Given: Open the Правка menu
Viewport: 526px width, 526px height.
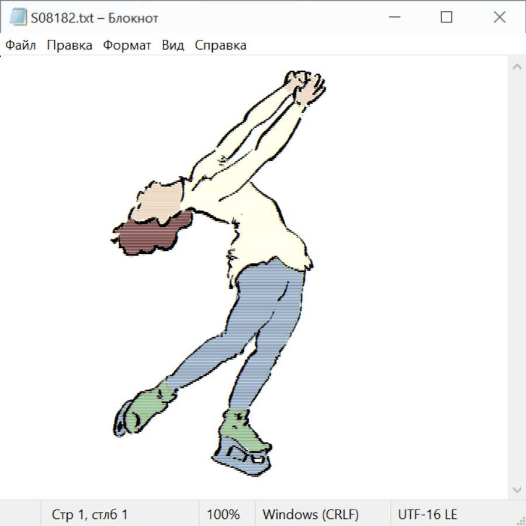Looking at the screenshot, I should tap(70, 46).
